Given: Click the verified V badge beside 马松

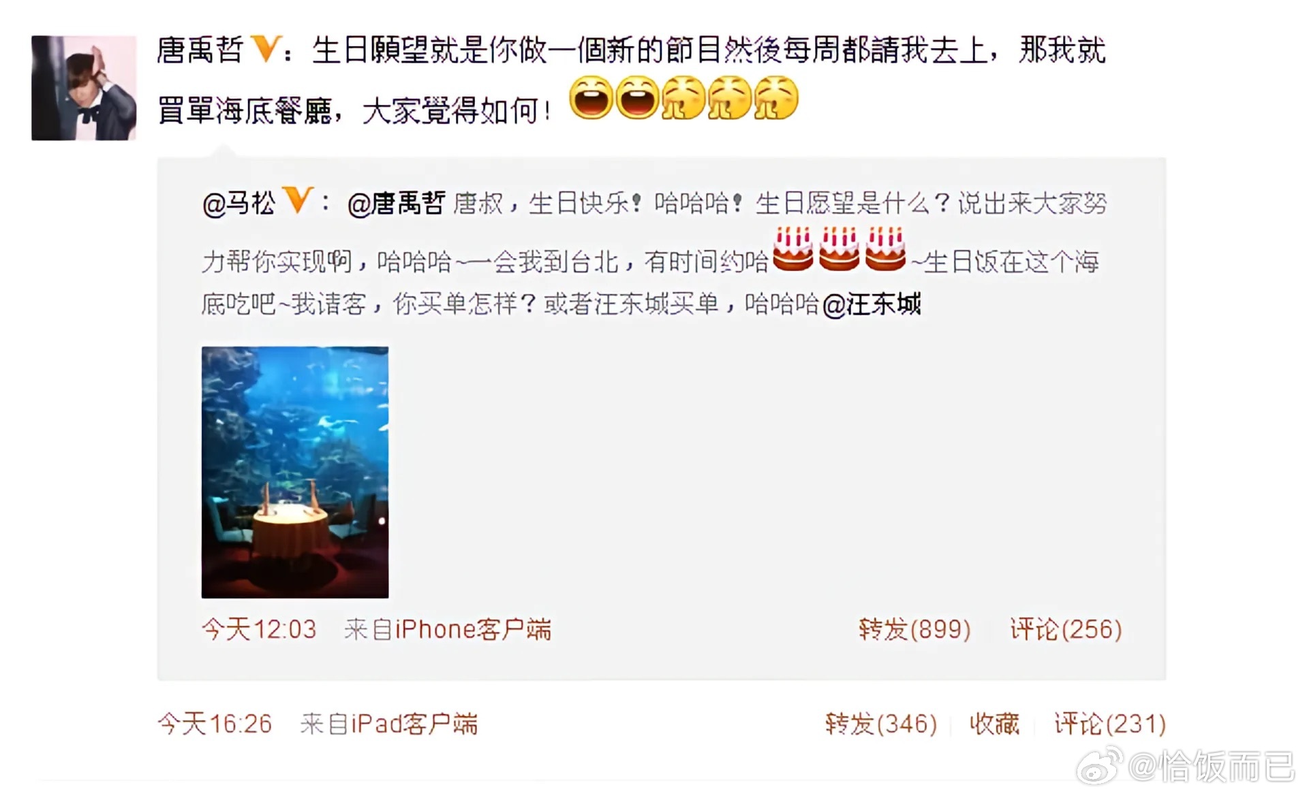Looking at the screenshot, I should tap(298, 200).
